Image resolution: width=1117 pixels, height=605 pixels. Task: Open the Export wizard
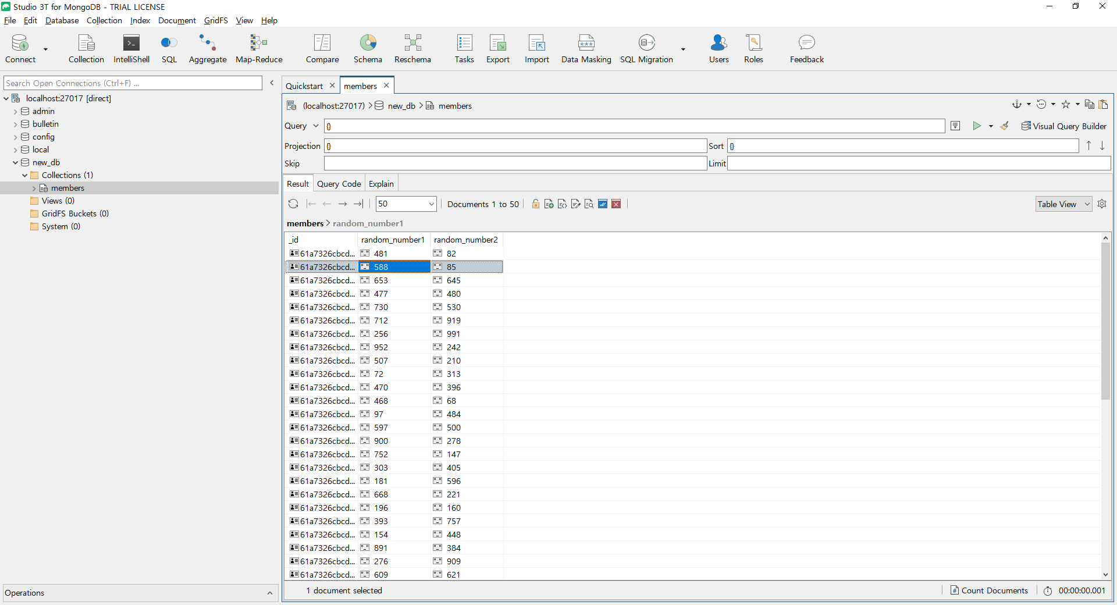coord(498,49)
